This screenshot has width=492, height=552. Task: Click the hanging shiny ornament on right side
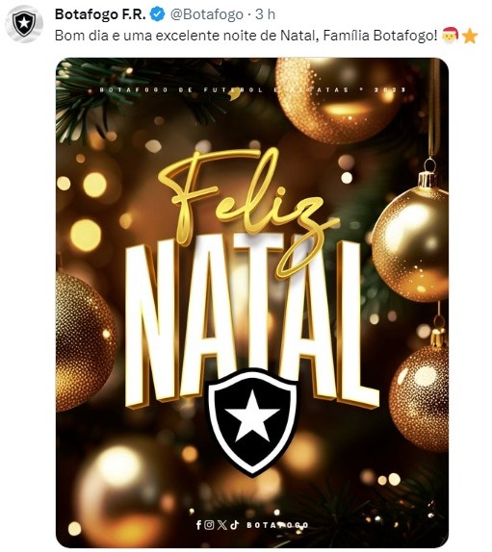(x=410, y=243)
